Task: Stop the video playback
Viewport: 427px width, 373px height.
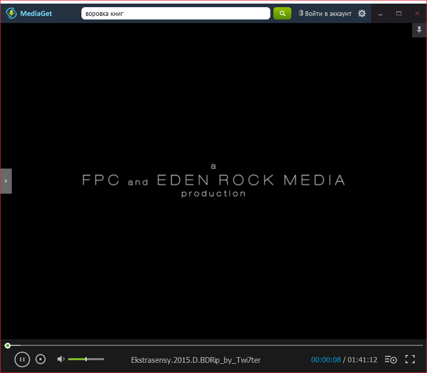Action: (40, 359)
